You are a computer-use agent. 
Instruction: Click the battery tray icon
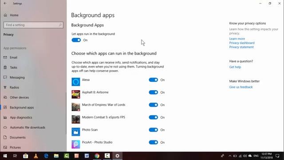pos(235,156)
